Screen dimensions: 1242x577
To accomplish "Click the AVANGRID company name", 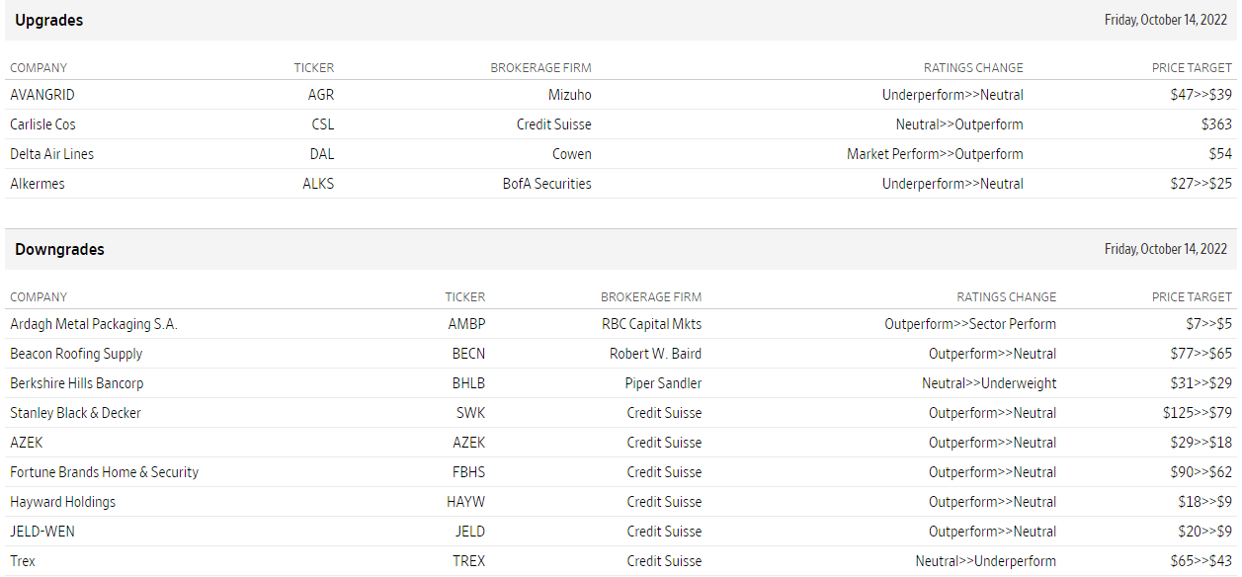I will 42,95.
